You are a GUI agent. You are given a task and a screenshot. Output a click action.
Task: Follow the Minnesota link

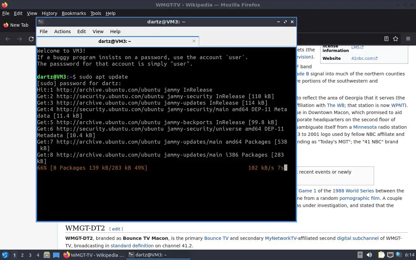pos(365,127)
